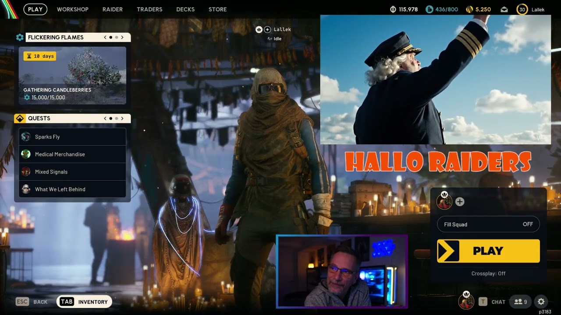This screenshot has height=315, width=561.
Task: Open the Store tab
Action: 218,9
